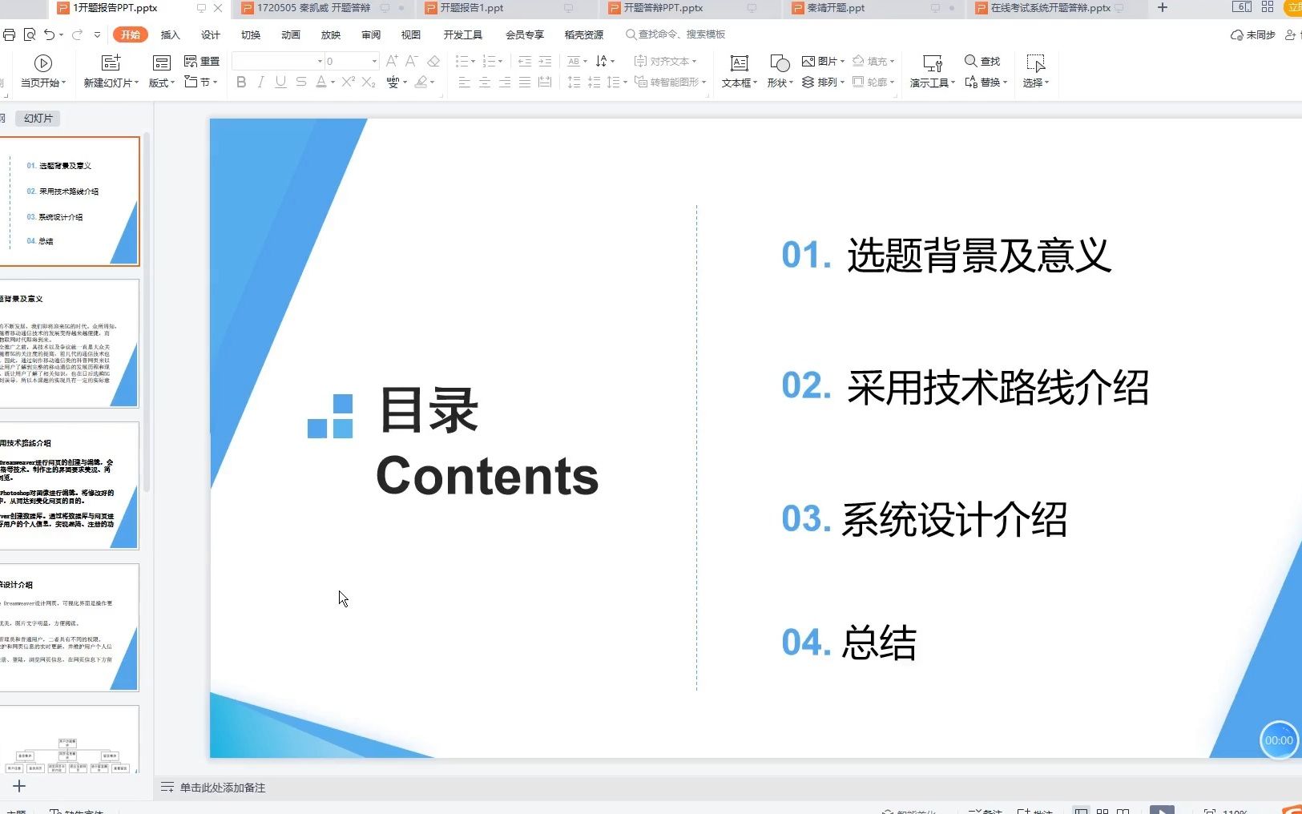Select the second slide thumbnail
Screen dimensions: 1302x814
pos(70,344)
